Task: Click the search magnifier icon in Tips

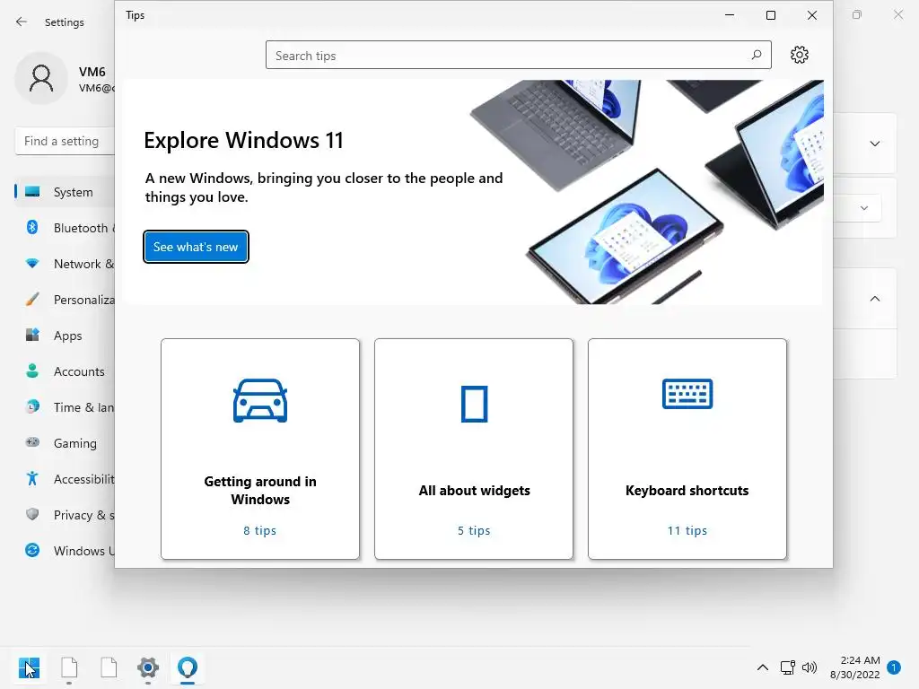Action: click(x=756, y=55)
